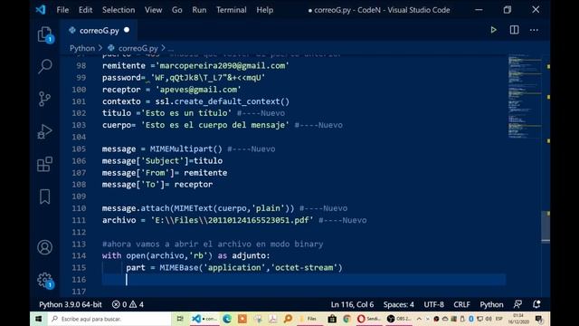Split the editor to the right
Viewport: 579px width, 326px height.
pos(514,30)
